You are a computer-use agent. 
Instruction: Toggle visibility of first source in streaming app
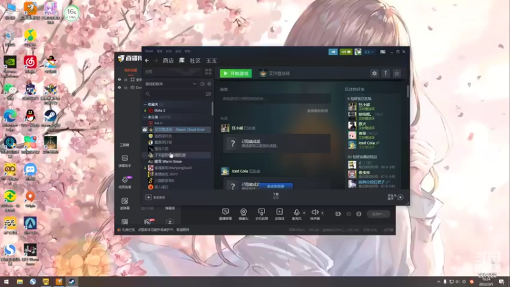[x=119, y=79]
